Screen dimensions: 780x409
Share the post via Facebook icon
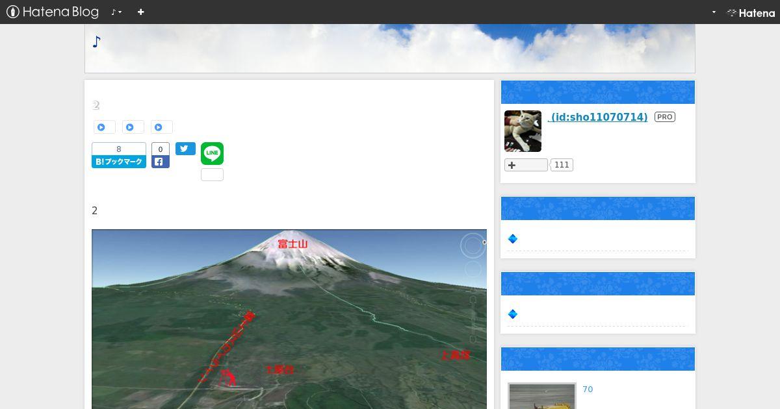(161, 162)
